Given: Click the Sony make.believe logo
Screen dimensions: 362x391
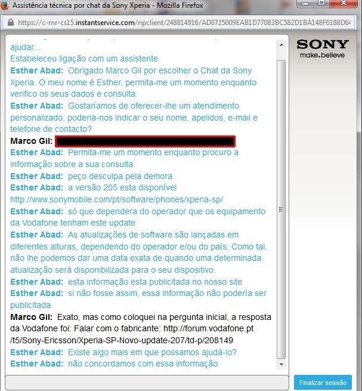Looking at the screenshot, I should click(322, 48).
